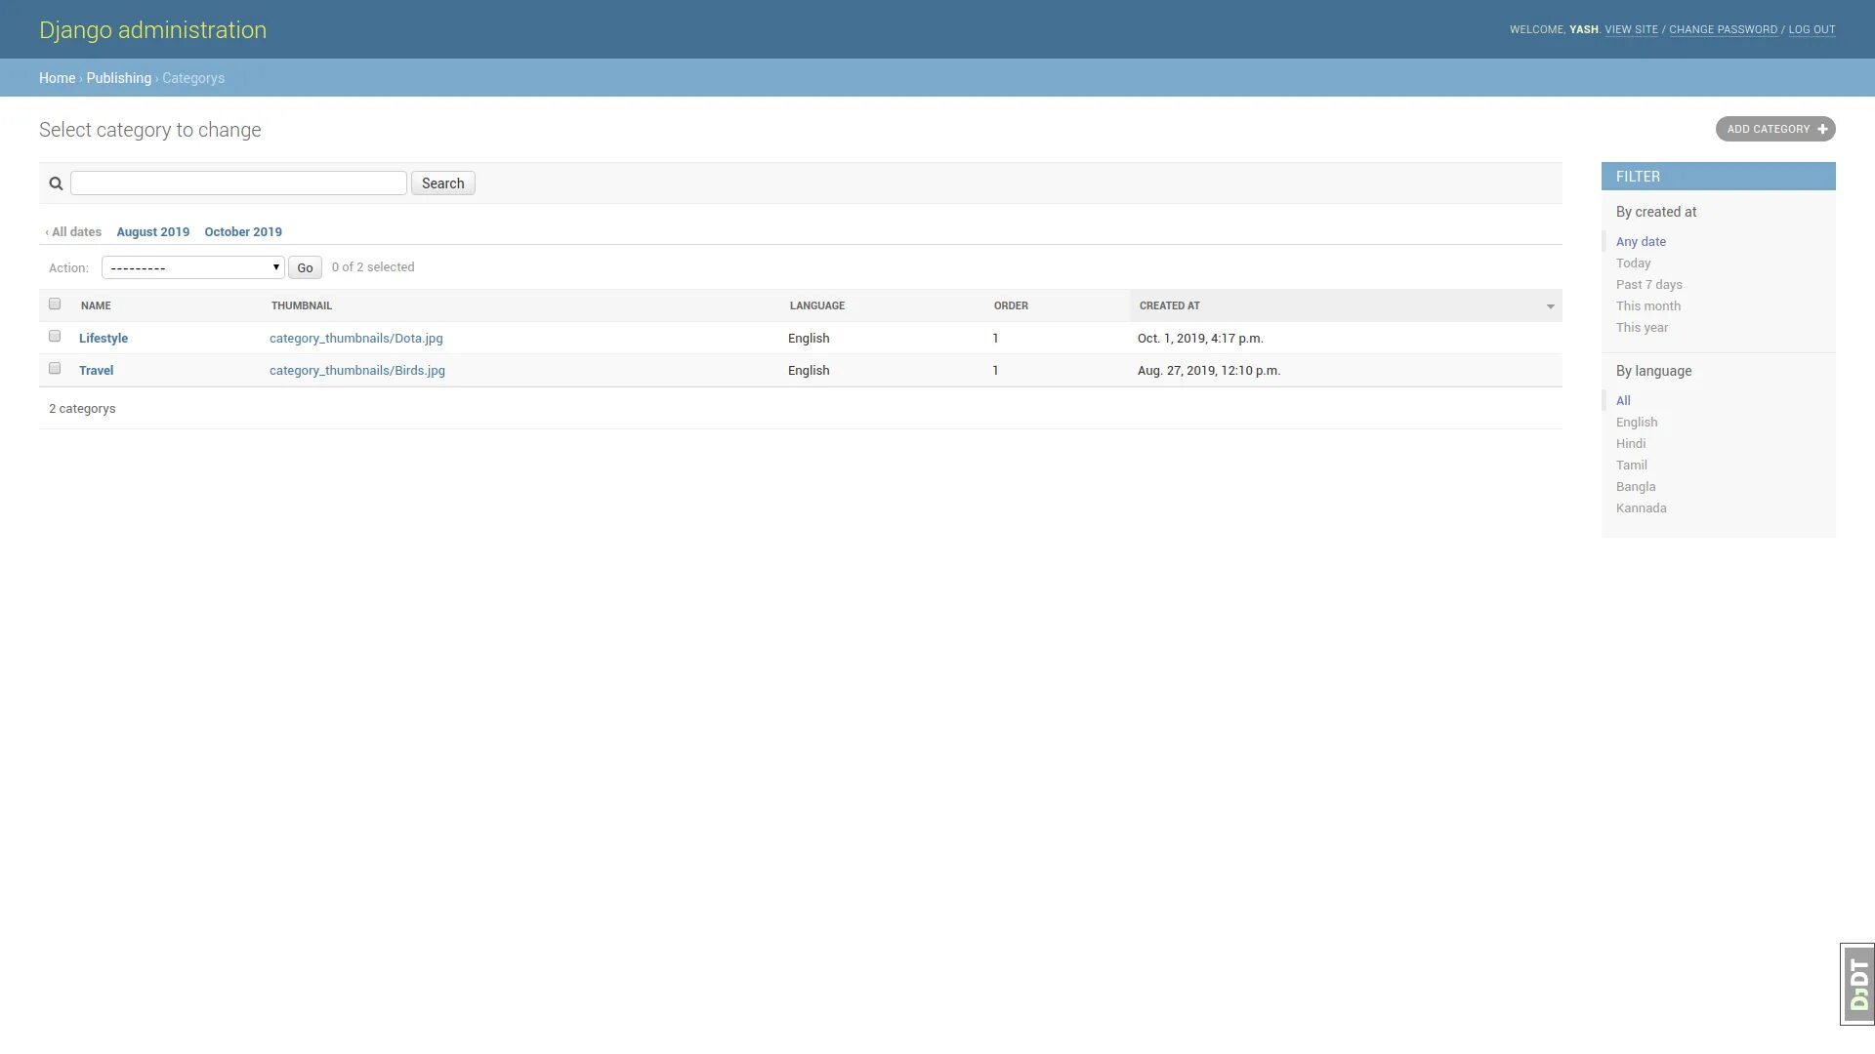Navigate to Home breadcrumb tab
The width and height of the screenshot is (1875, 1054).
[x=56, y=77]
